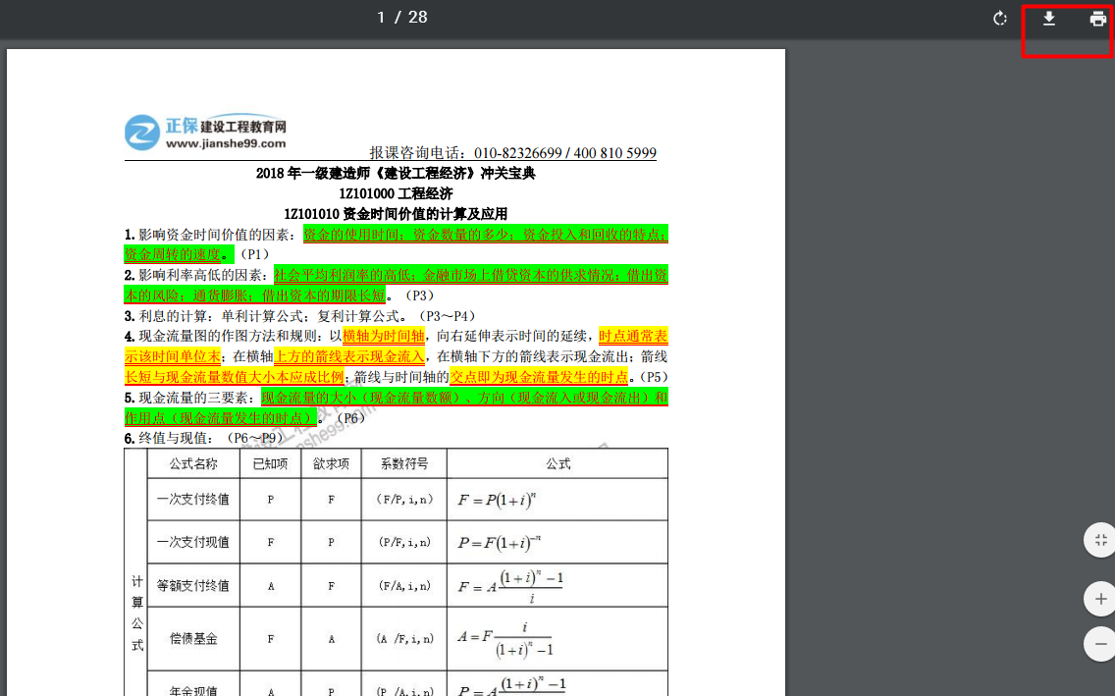The width and height of the screenshot is (1115, 696).
Task: Click the phone number 010-82326699
Action: tap(517, 153)
